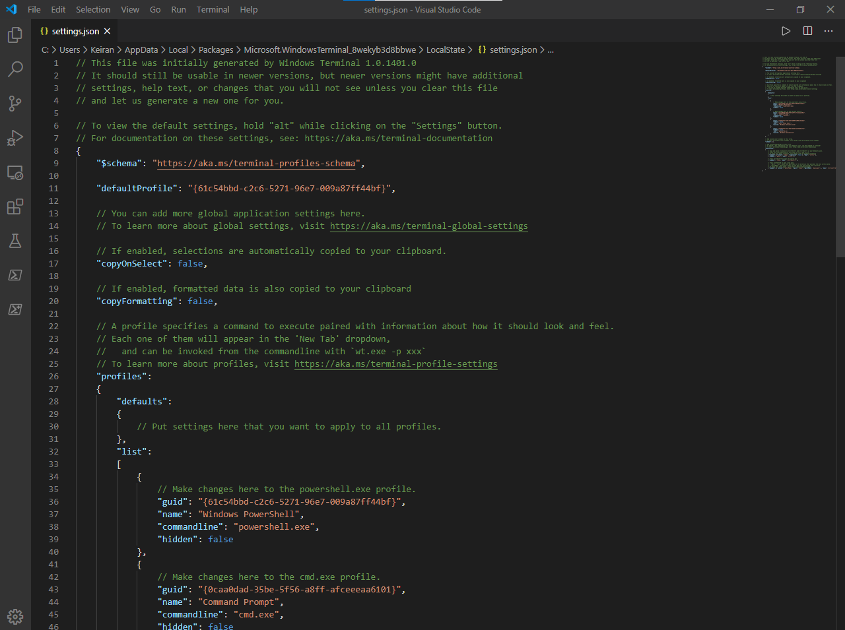Close the settings.json tab
The image size is (845, 630).
point(107,31)
